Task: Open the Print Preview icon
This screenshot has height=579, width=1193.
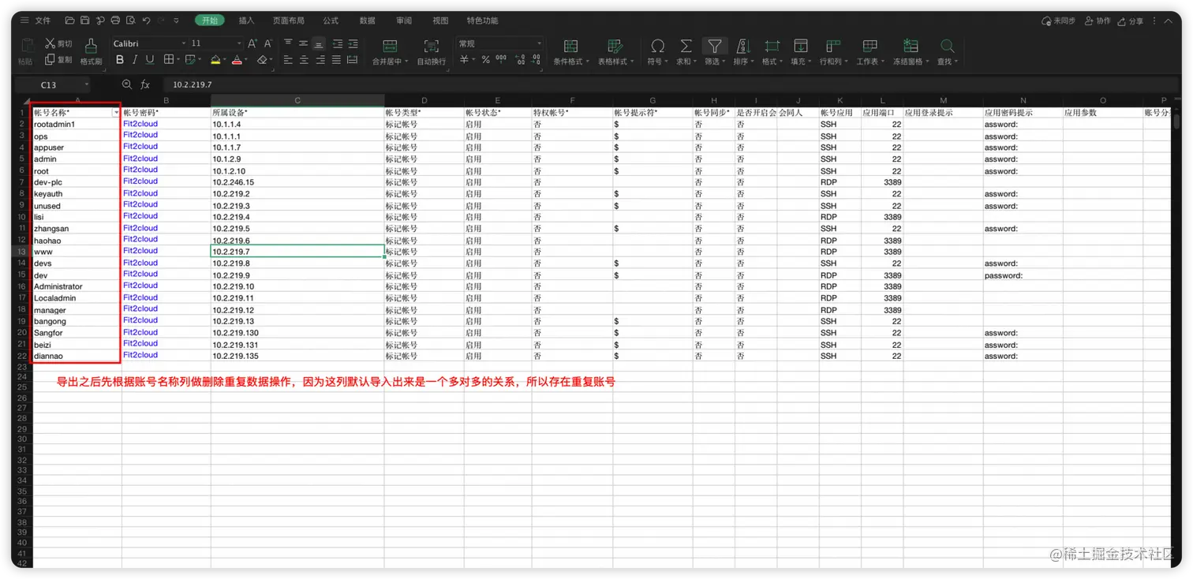Action: pyautogui.click(x=131, y=21)
